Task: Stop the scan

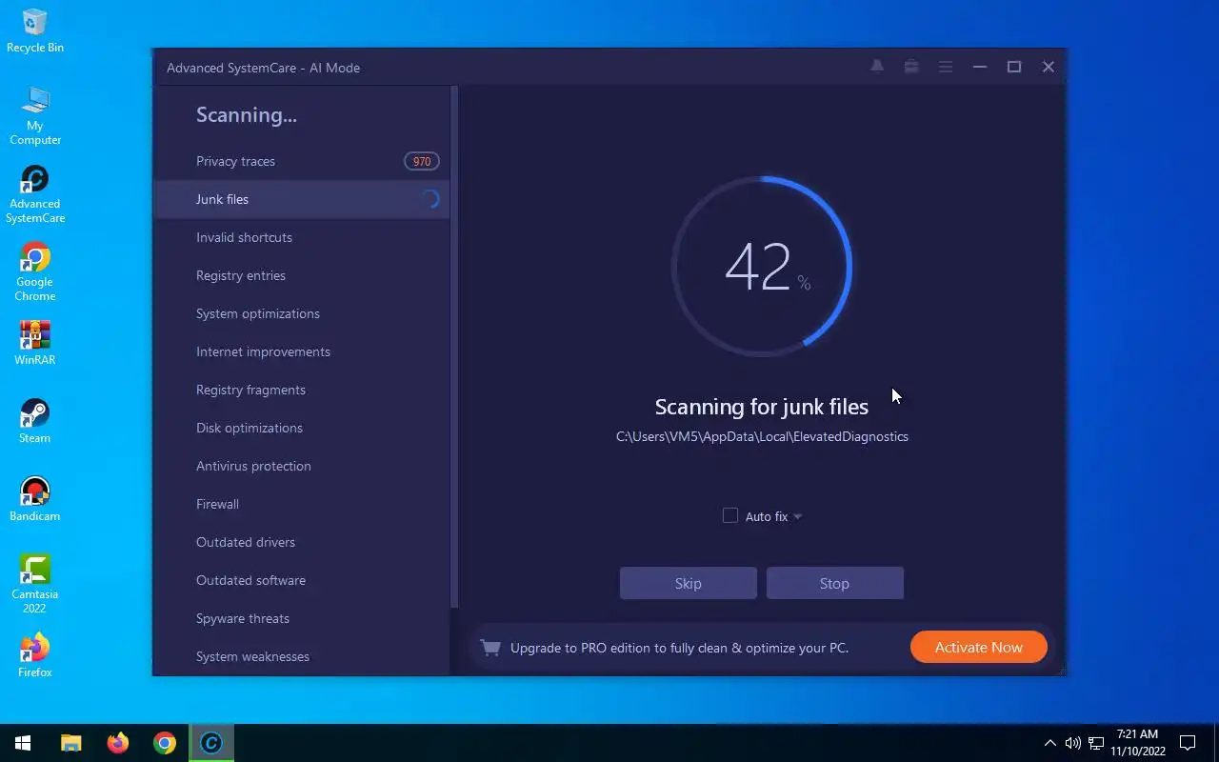Action: [835, 583]
